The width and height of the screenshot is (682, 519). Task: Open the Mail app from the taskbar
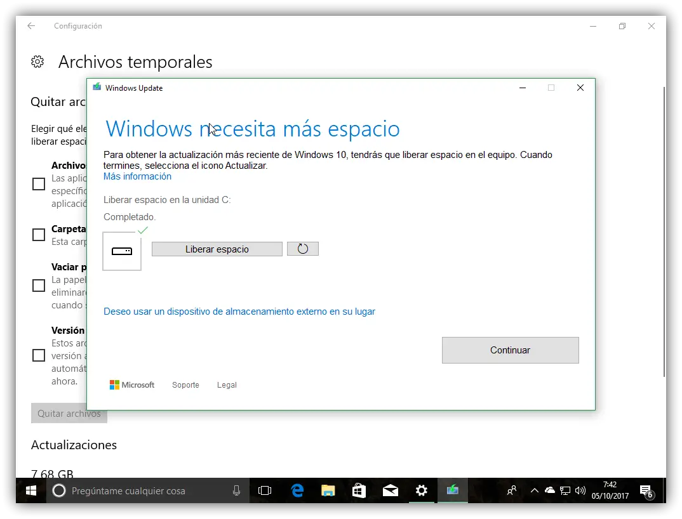tap(390, 490)
